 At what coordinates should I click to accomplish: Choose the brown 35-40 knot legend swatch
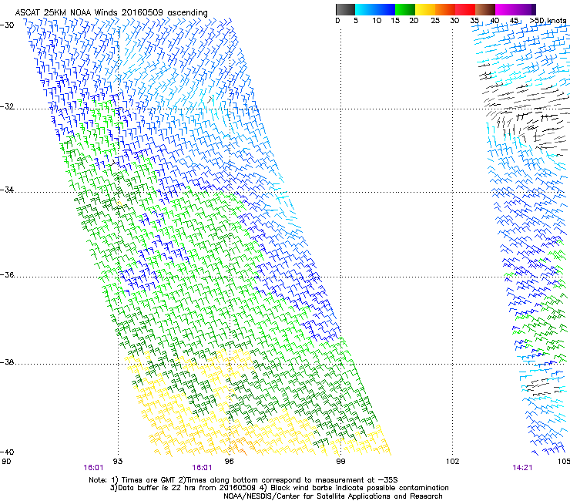[485, 9]
